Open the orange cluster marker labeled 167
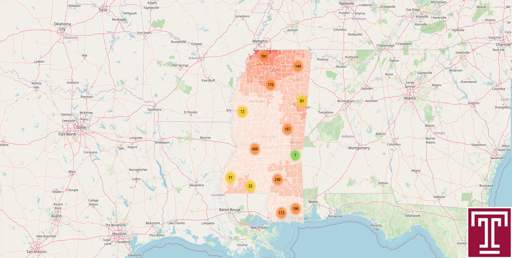Screen dimensions: 512x258 287,129
